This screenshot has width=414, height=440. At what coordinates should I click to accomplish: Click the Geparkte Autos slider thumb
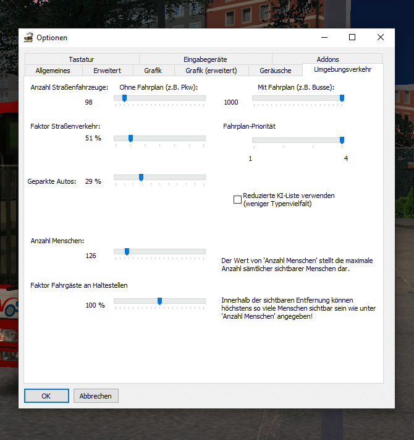(141, 177)
